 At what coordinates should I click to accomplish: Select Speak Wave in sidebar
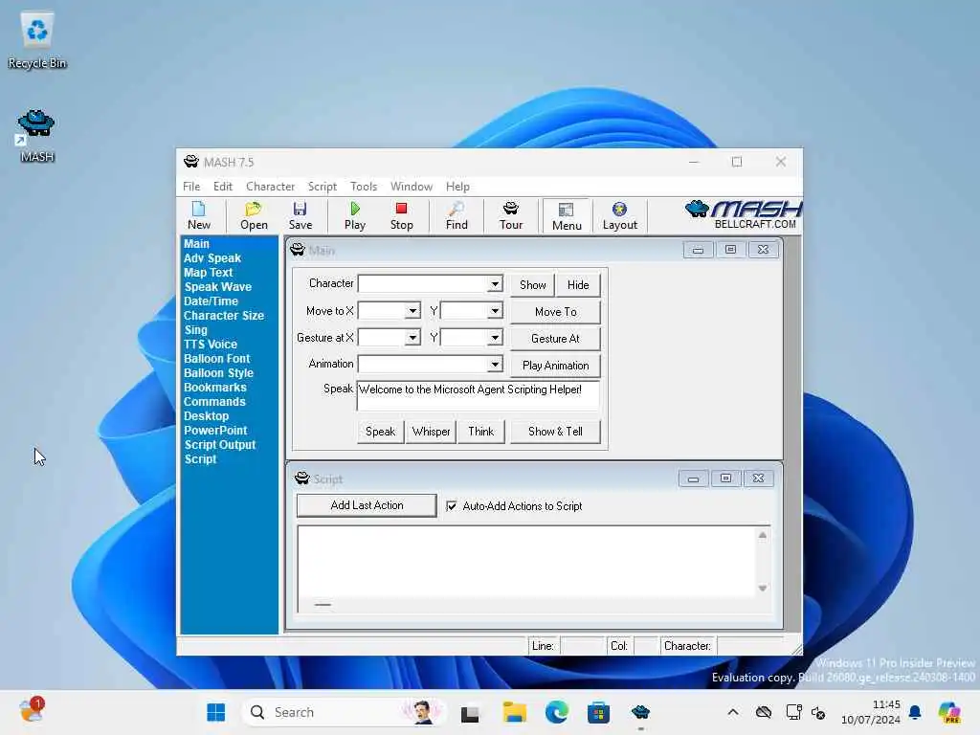(x=217, y=287)
